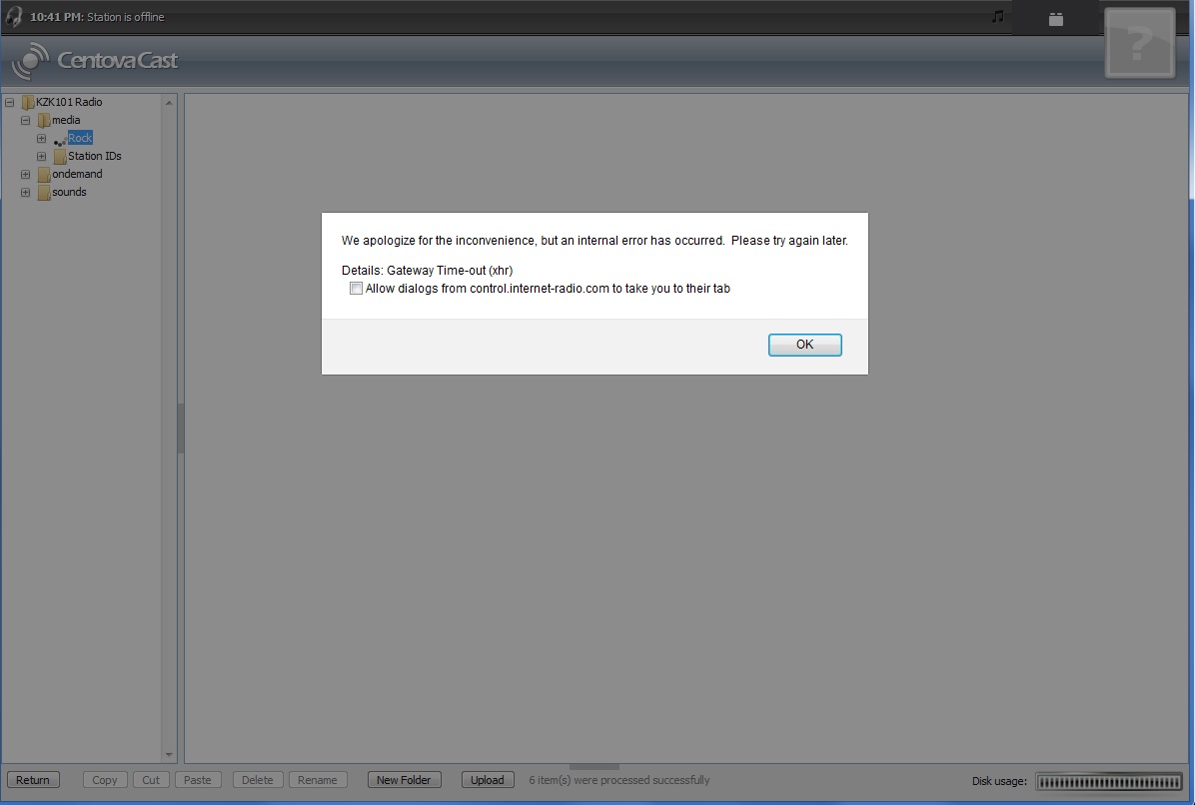Open the music note icon in top bar
The width and height of the screenshot is (1195, 805).
999,16
